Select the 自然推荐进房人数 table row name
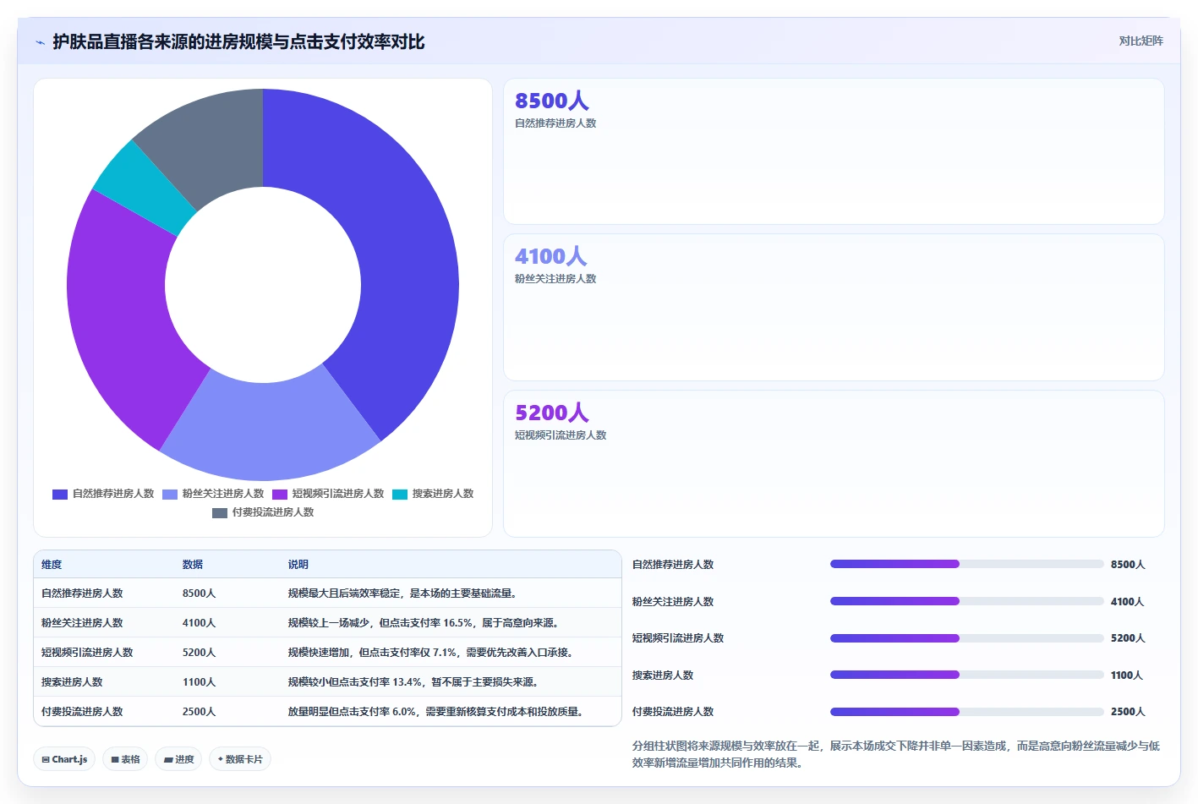This screenshot has width=1198, height=804. click(82, 593)
